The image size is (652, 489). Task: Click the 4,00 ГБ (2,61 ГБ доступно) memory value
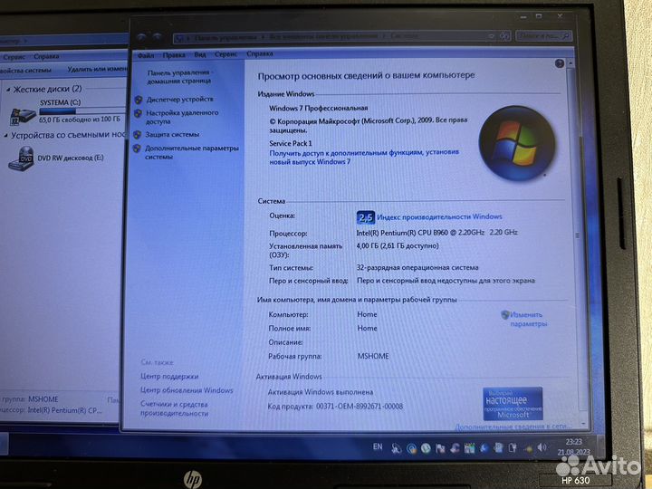[x=398, y=245]
